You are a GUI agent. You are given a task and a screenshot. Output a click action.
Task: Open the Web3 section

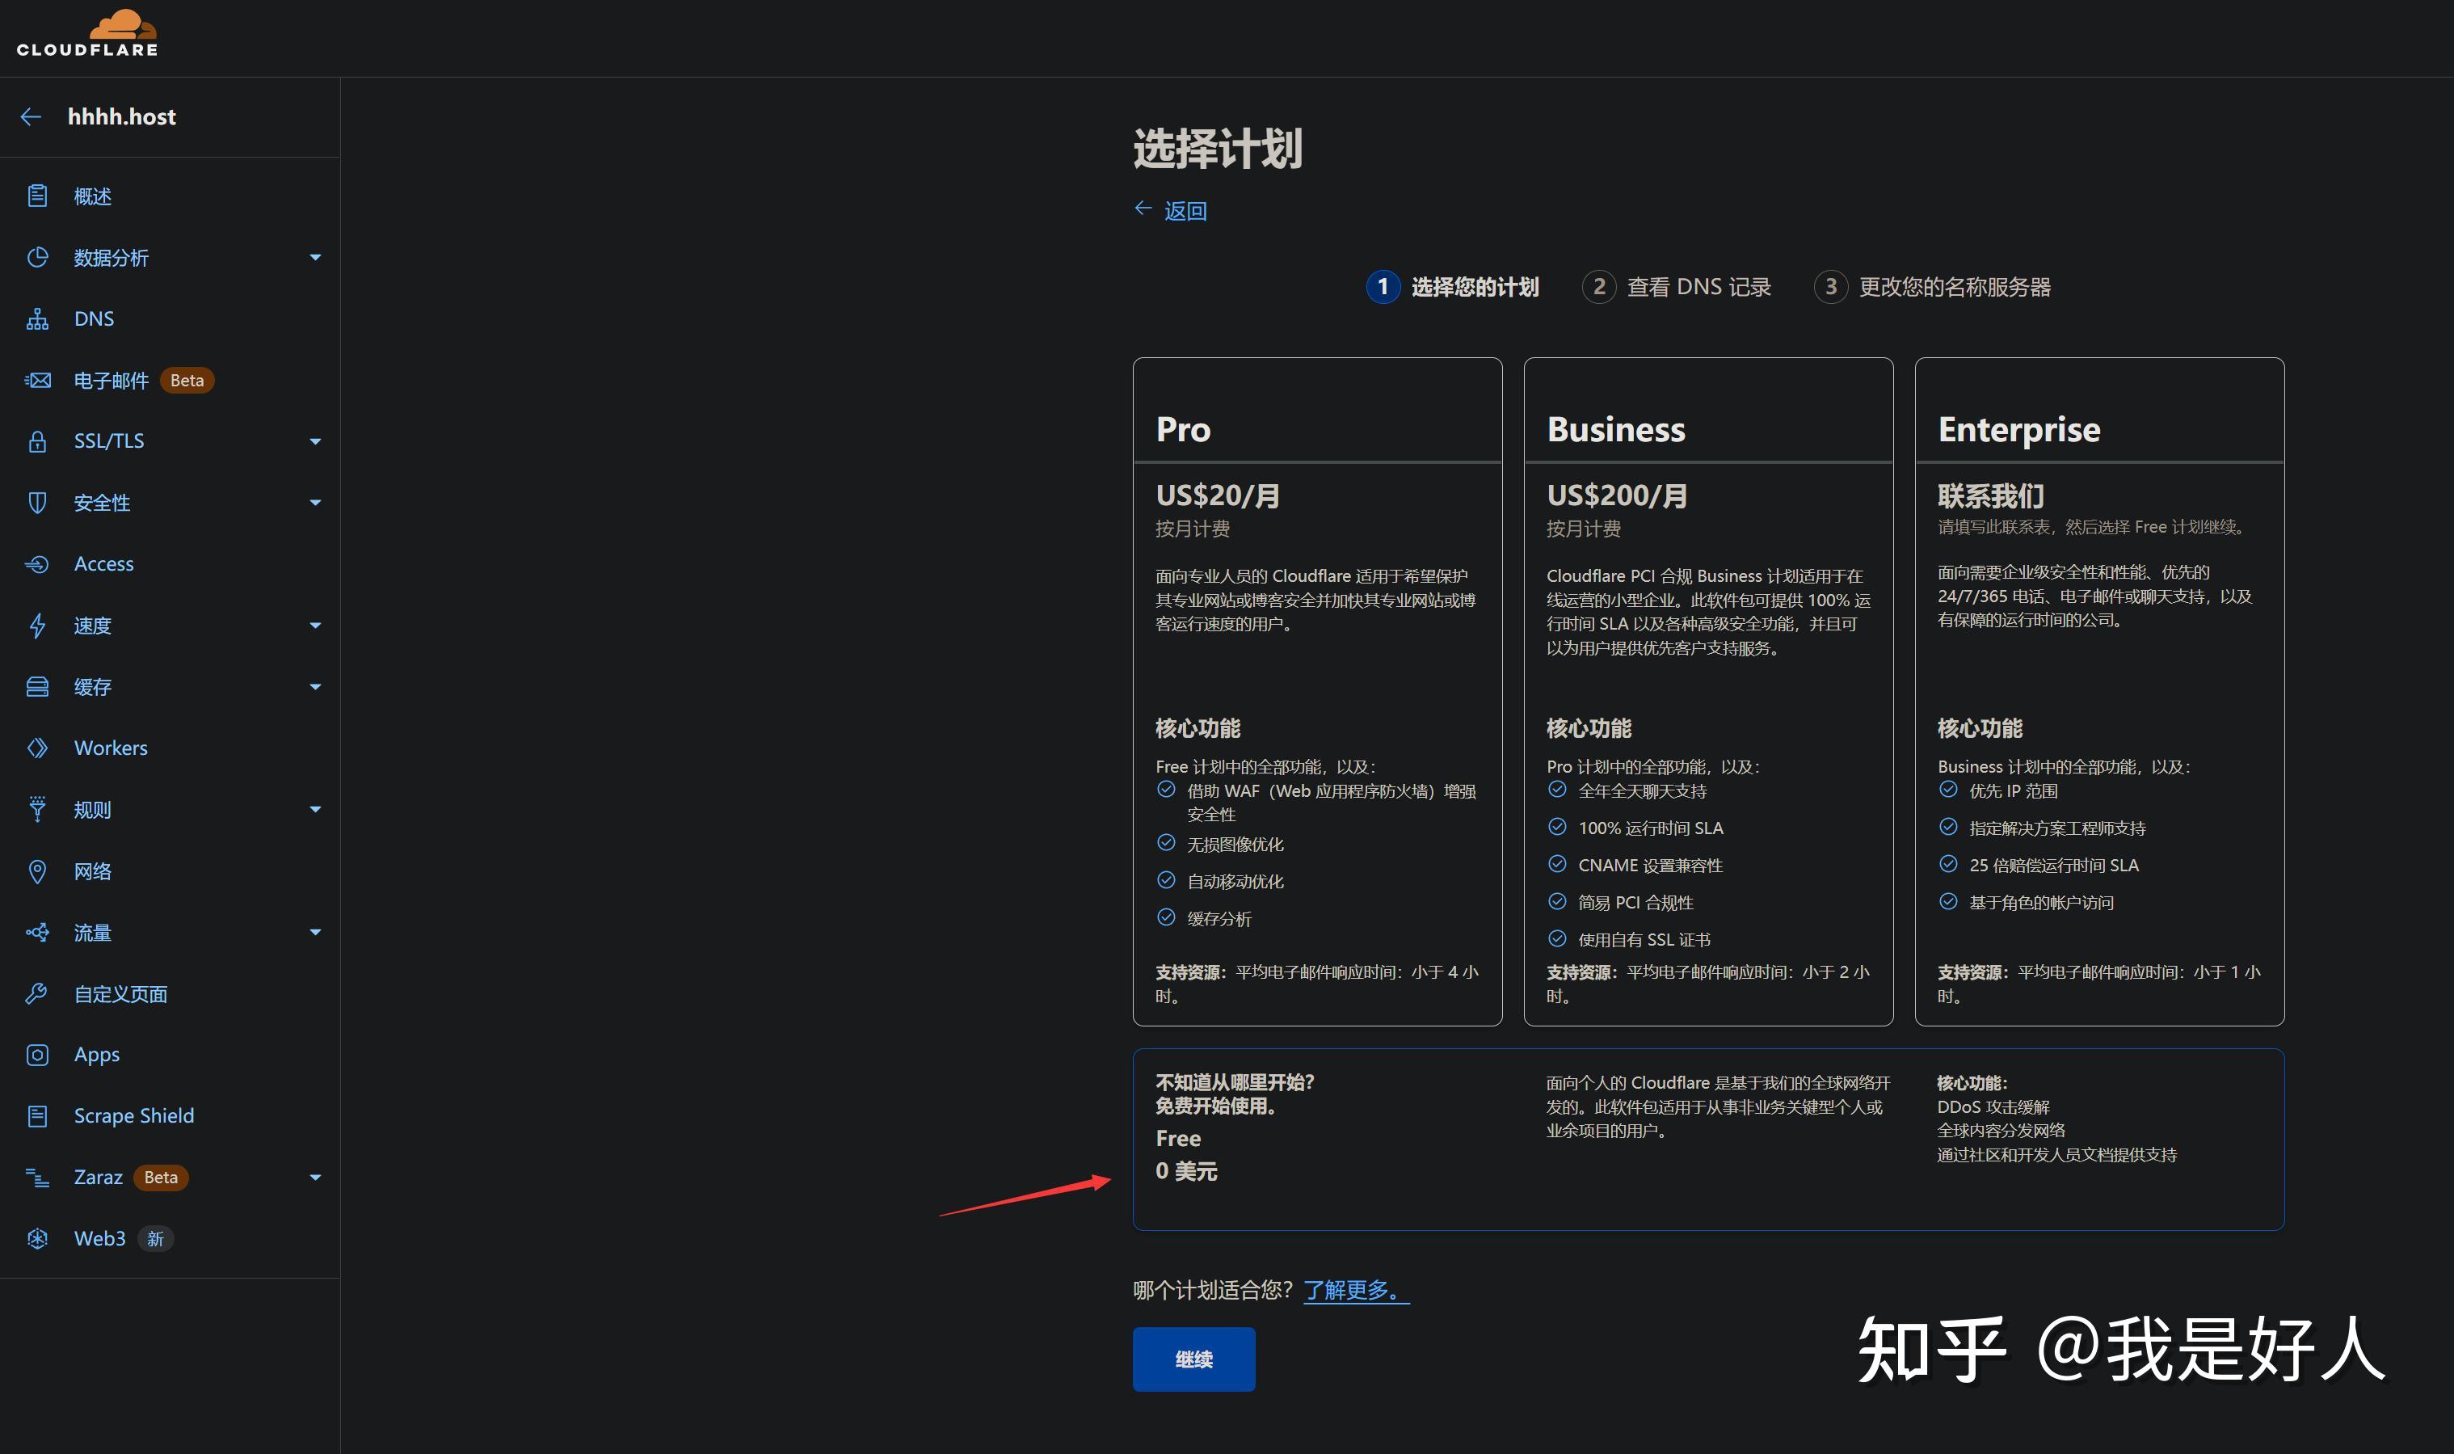(x=99, y=1238)
